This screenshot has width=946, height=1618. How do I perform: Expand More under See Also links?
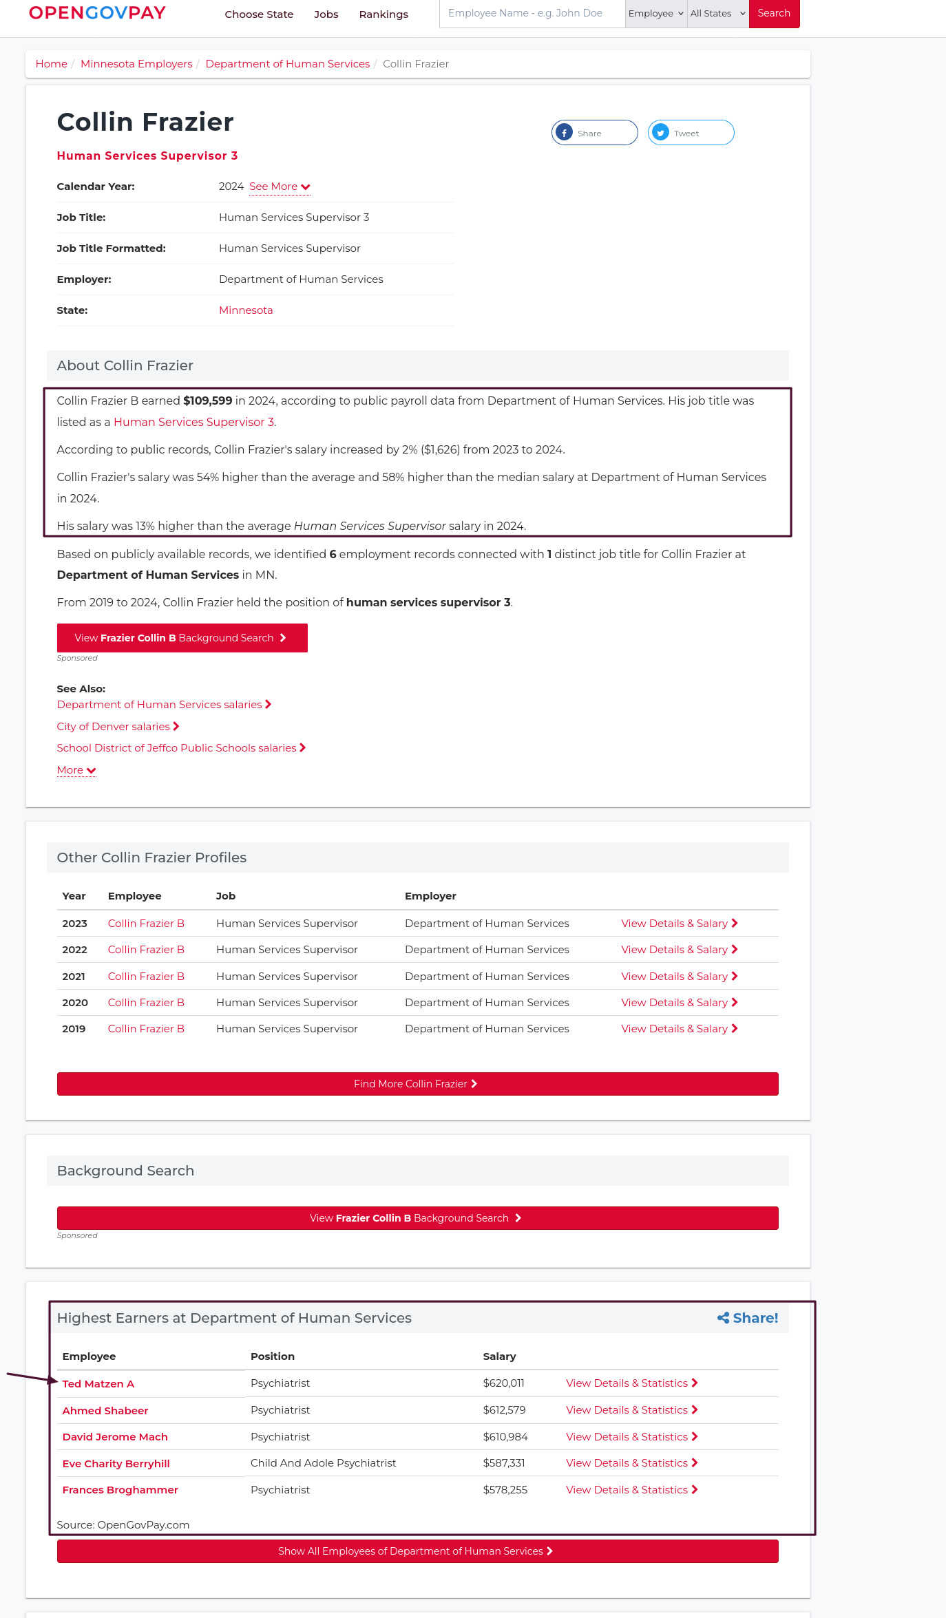[x=76, y=770]
